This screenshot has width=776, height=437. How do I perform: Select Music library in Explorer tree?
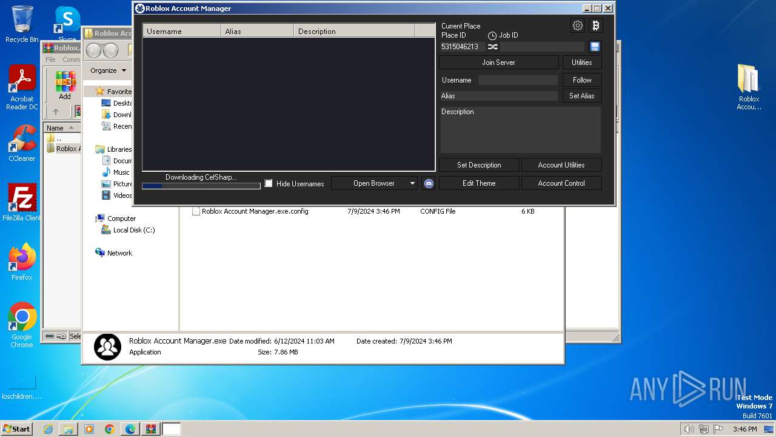121,172
